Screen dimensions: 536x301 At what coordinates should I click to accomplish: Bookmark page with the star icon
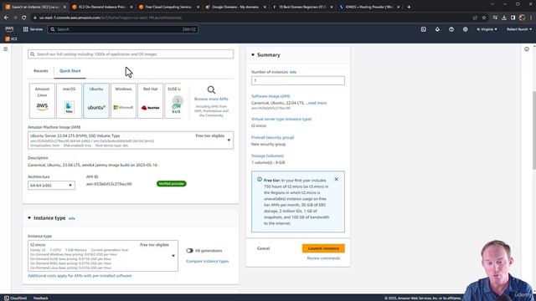click(x=484, y=18)
